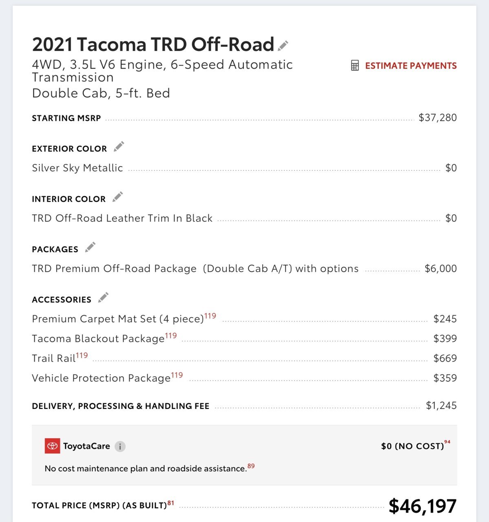This screenshot has width=489, height=522.
Task: Click the TRD Premium Off-Road Package line
Action: (244, 269)
